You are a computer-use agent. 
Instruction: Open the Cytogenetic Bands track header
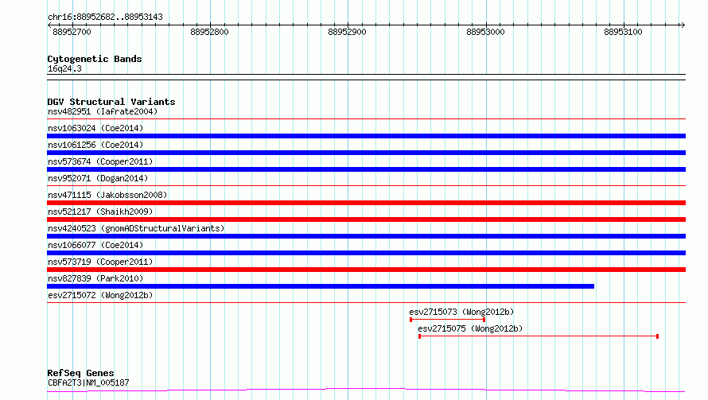(95, 59)
